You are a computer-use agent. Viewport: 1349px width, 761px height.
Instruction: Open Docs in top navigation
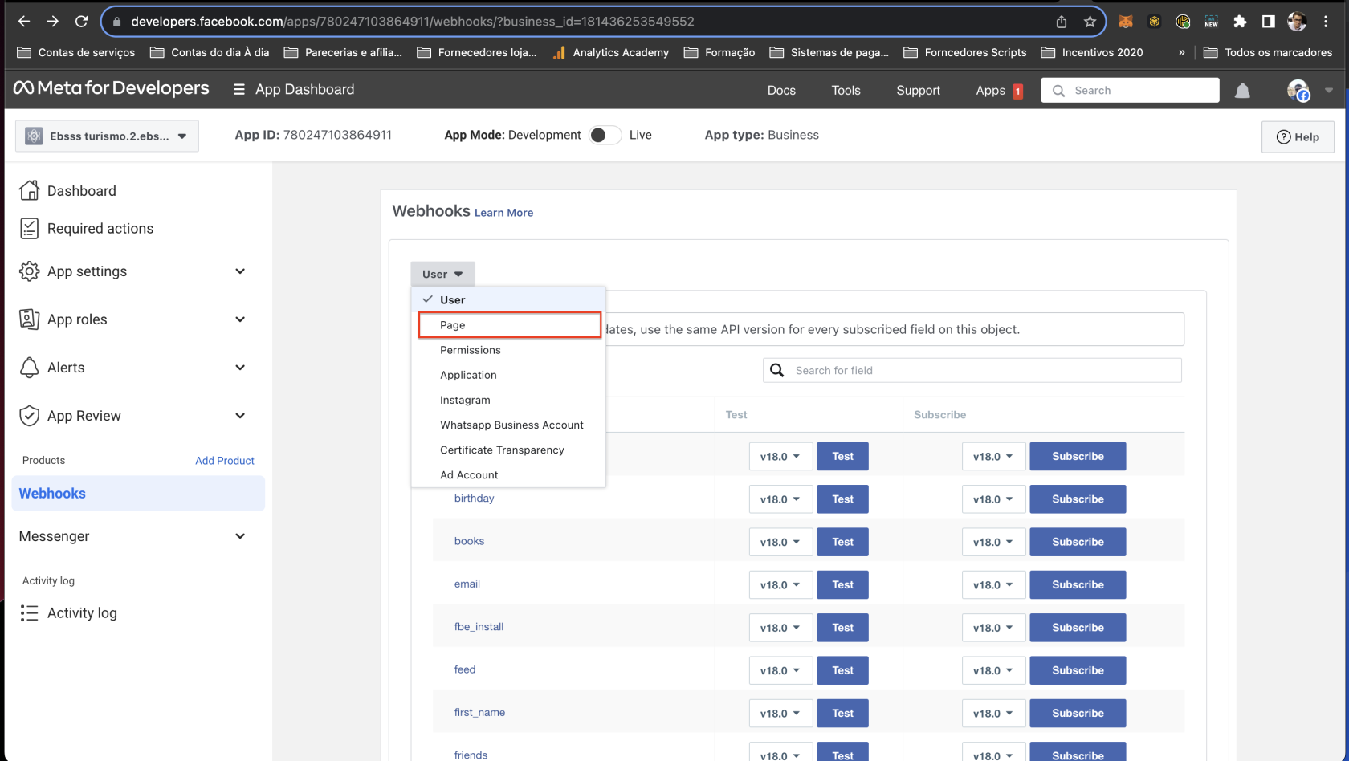781,90
